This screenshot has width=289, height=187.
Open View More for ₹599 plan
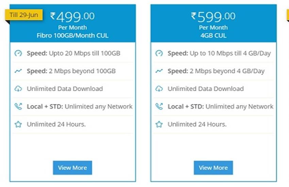coord(213,168)
